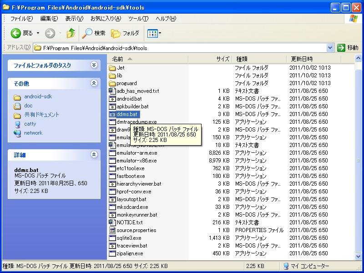Open the ツール(T) menu
Viewport: 364px width, 273px height.
pos(138,19)
